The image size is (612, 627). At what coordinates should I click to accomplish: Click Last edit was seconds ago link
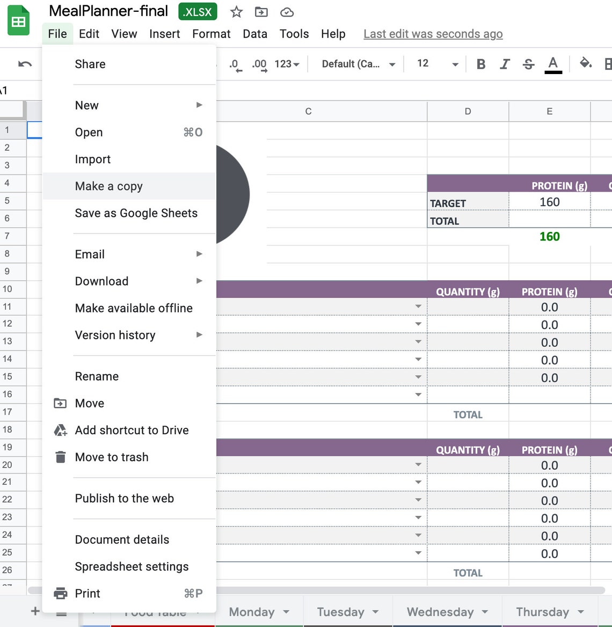point(433,34)
